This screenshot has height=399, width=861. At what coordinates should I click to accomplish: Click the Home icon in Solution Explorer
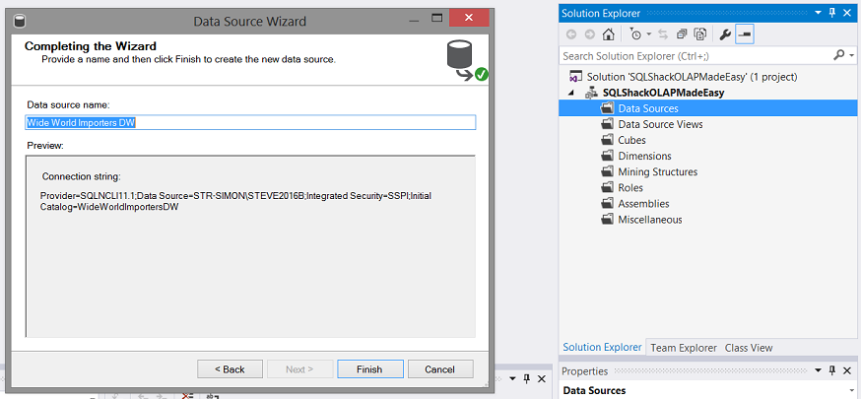[609, 34]
